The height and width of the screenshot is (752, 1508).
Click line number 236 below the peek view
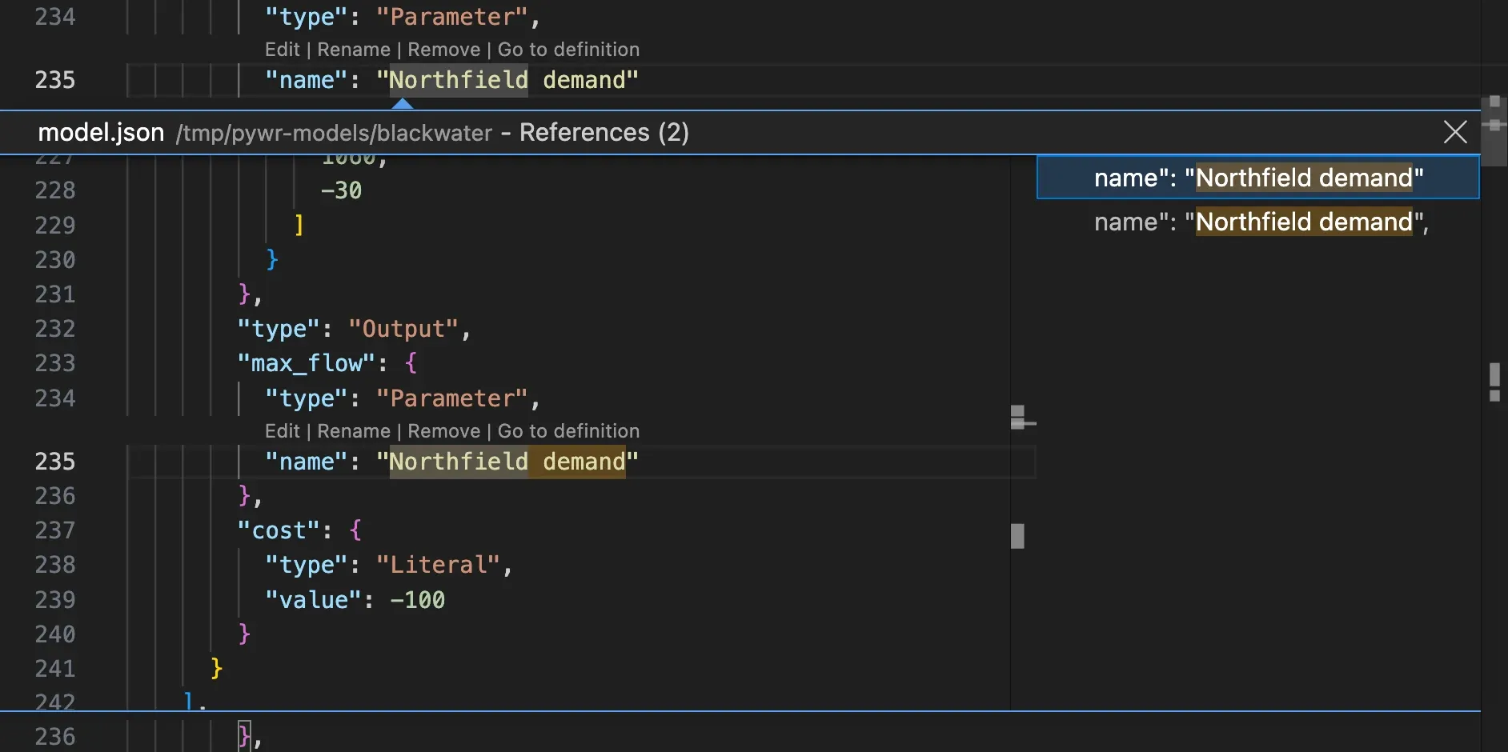pos(55,737)
